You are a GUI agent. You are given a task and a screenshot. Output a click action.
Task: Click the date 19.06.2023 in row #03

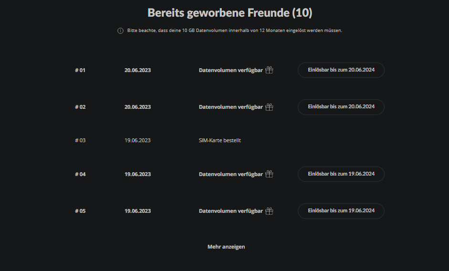coord(137,140)
